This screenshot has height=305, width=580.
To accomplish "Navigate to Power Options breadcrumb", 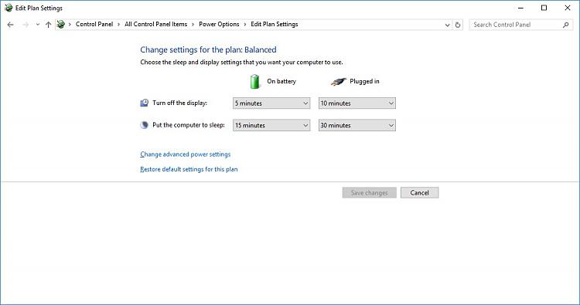I will 219,24.
